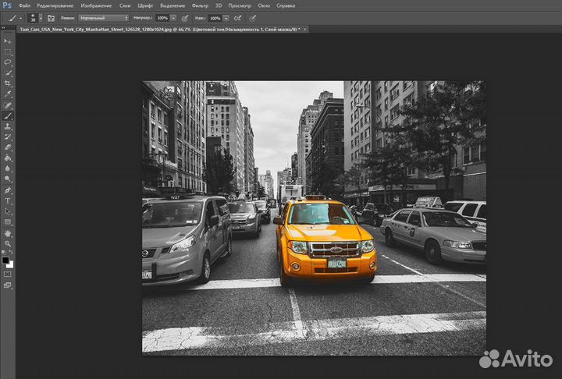Close the Taxi_Cars document tab
The width and height of the screenshot is (562, 379).
point(305,29)
